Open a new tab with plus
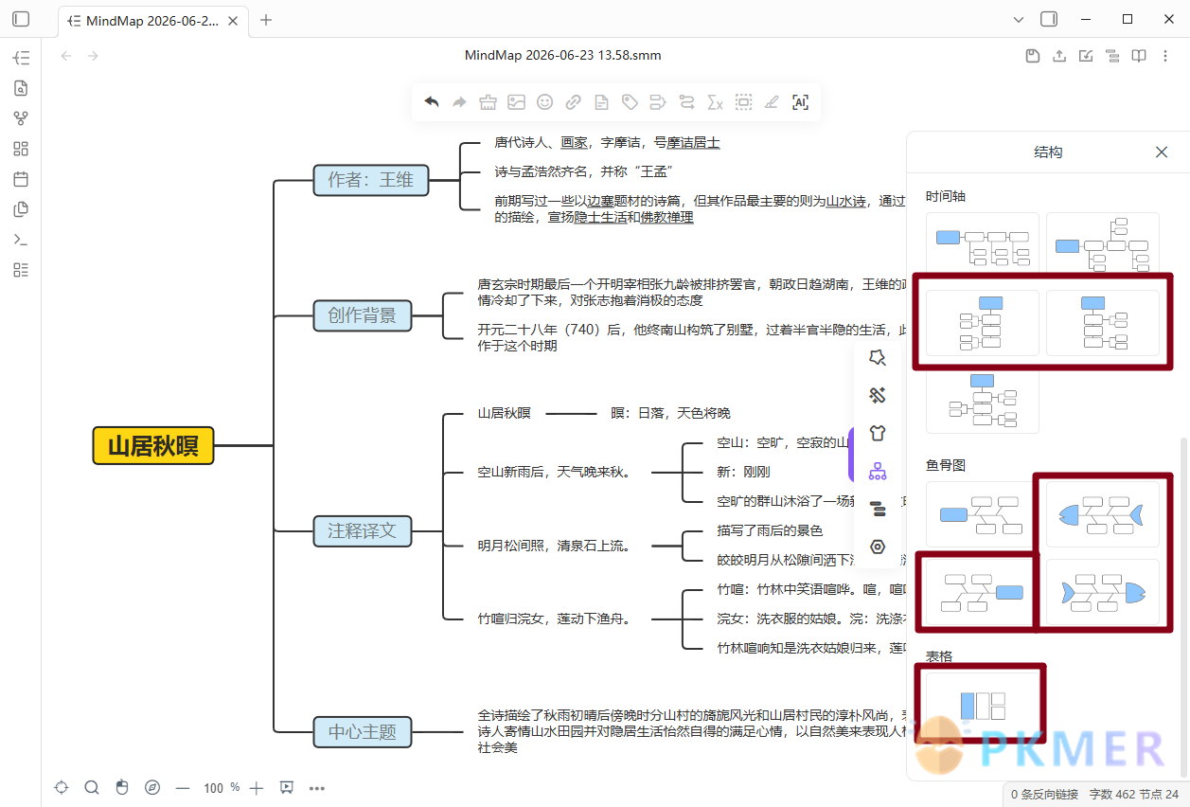 [x=266, y=20]
